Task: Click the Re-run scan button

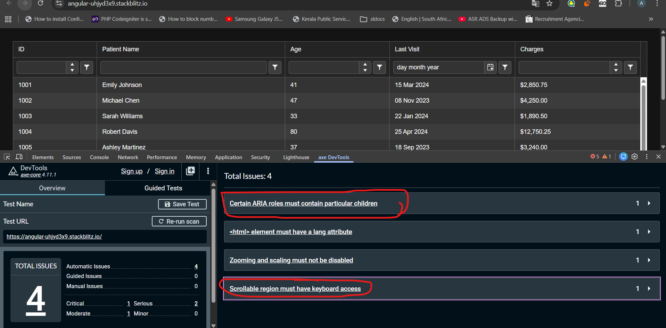Action: [x=179, y=221]
